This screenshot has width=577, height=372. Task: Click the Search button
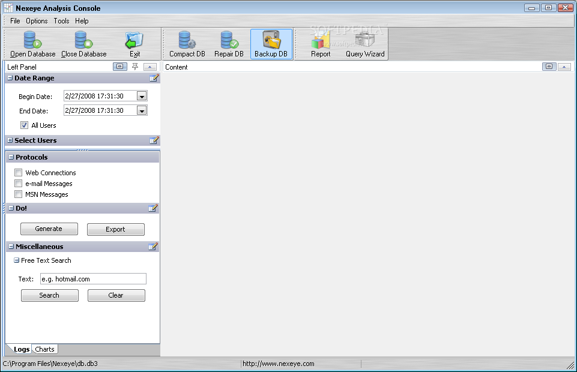pos(49,296)
